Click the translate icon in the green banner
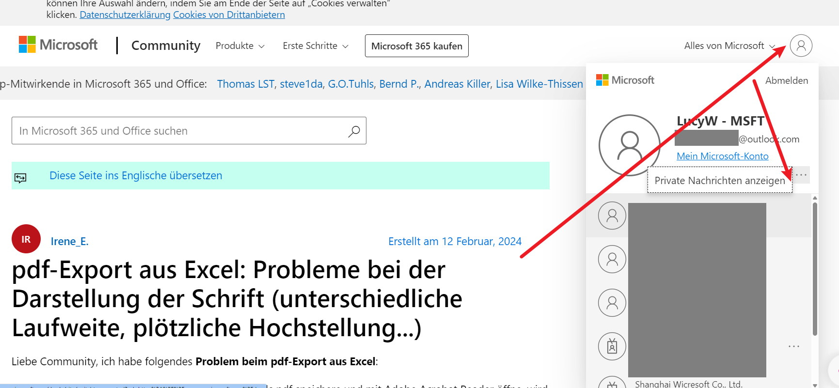 20,178
